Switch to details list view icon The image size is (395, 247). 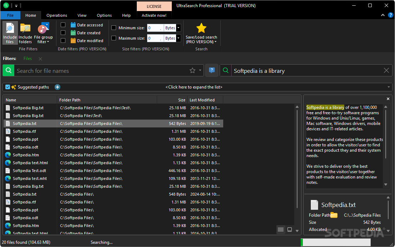[x=281, y=230]
